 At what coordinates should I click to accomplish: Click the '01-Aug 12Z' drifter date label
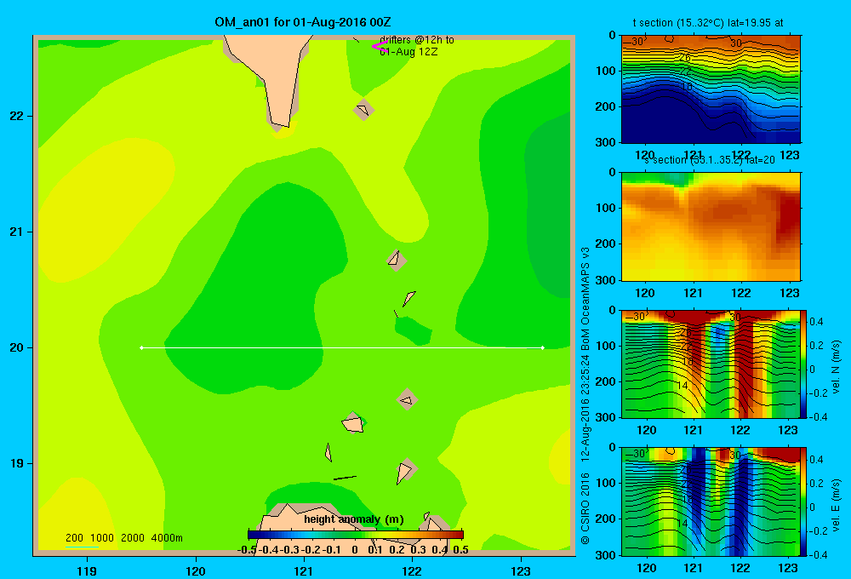[x=408, y=52]
